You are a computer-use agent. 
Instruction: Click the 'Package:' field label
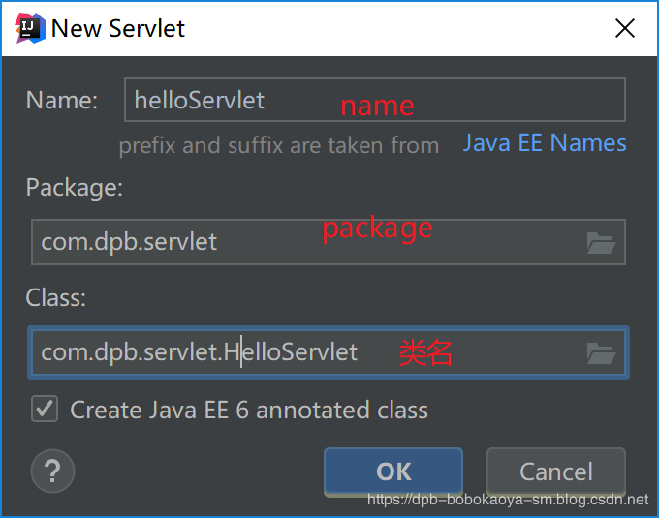click(x=75, y=187)
